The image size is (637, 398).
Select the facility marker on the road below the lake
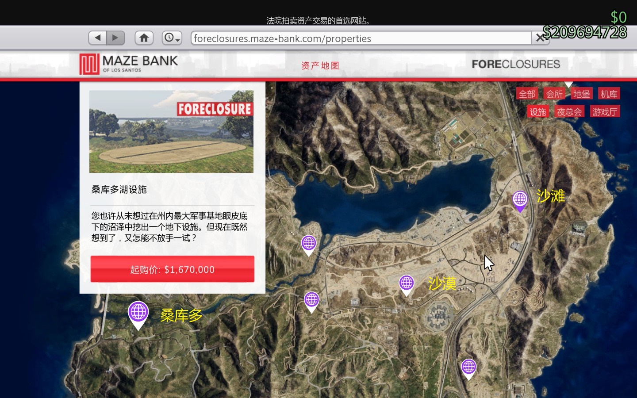[311, 302]
